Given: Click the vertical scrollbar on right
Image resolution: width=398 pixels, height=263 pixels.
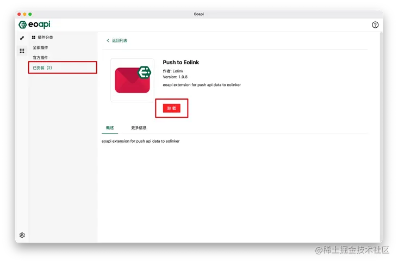Looking at the screenshot, I should (x=381, y=137).
